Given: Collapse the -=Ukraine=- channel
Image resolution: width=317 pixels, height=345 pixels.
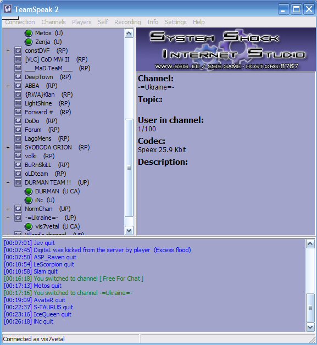Looking at the screenshot, I should pos(8,218).
